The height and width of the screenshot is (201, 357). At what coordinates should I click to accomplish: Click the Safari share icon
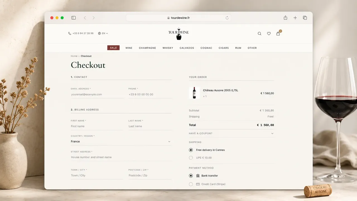[x=285, y=18]
